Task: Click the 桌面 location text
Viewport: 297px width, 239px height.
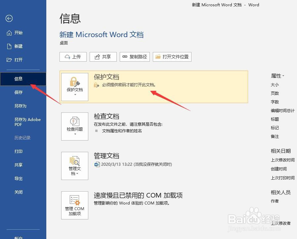Action: (64, 43)
